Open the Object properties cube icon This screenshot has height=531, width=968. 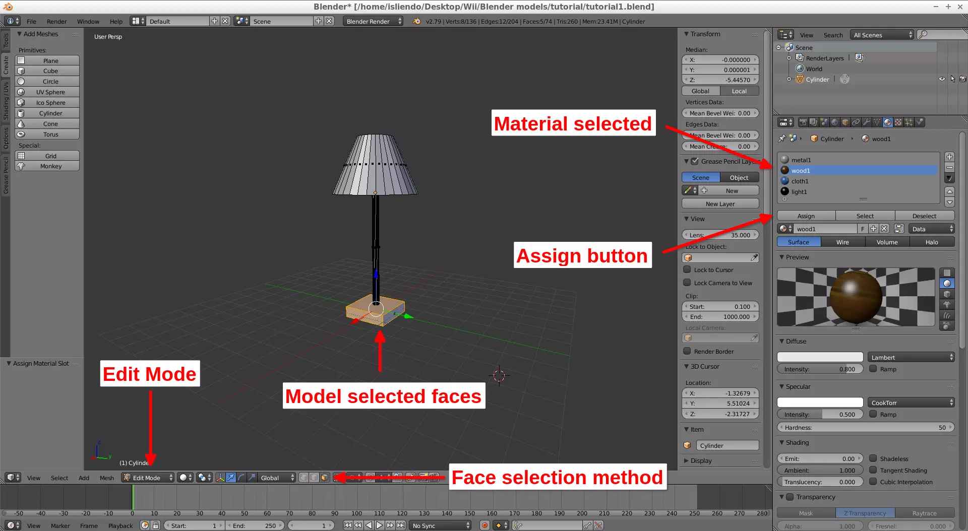click(x=845, y=122)
